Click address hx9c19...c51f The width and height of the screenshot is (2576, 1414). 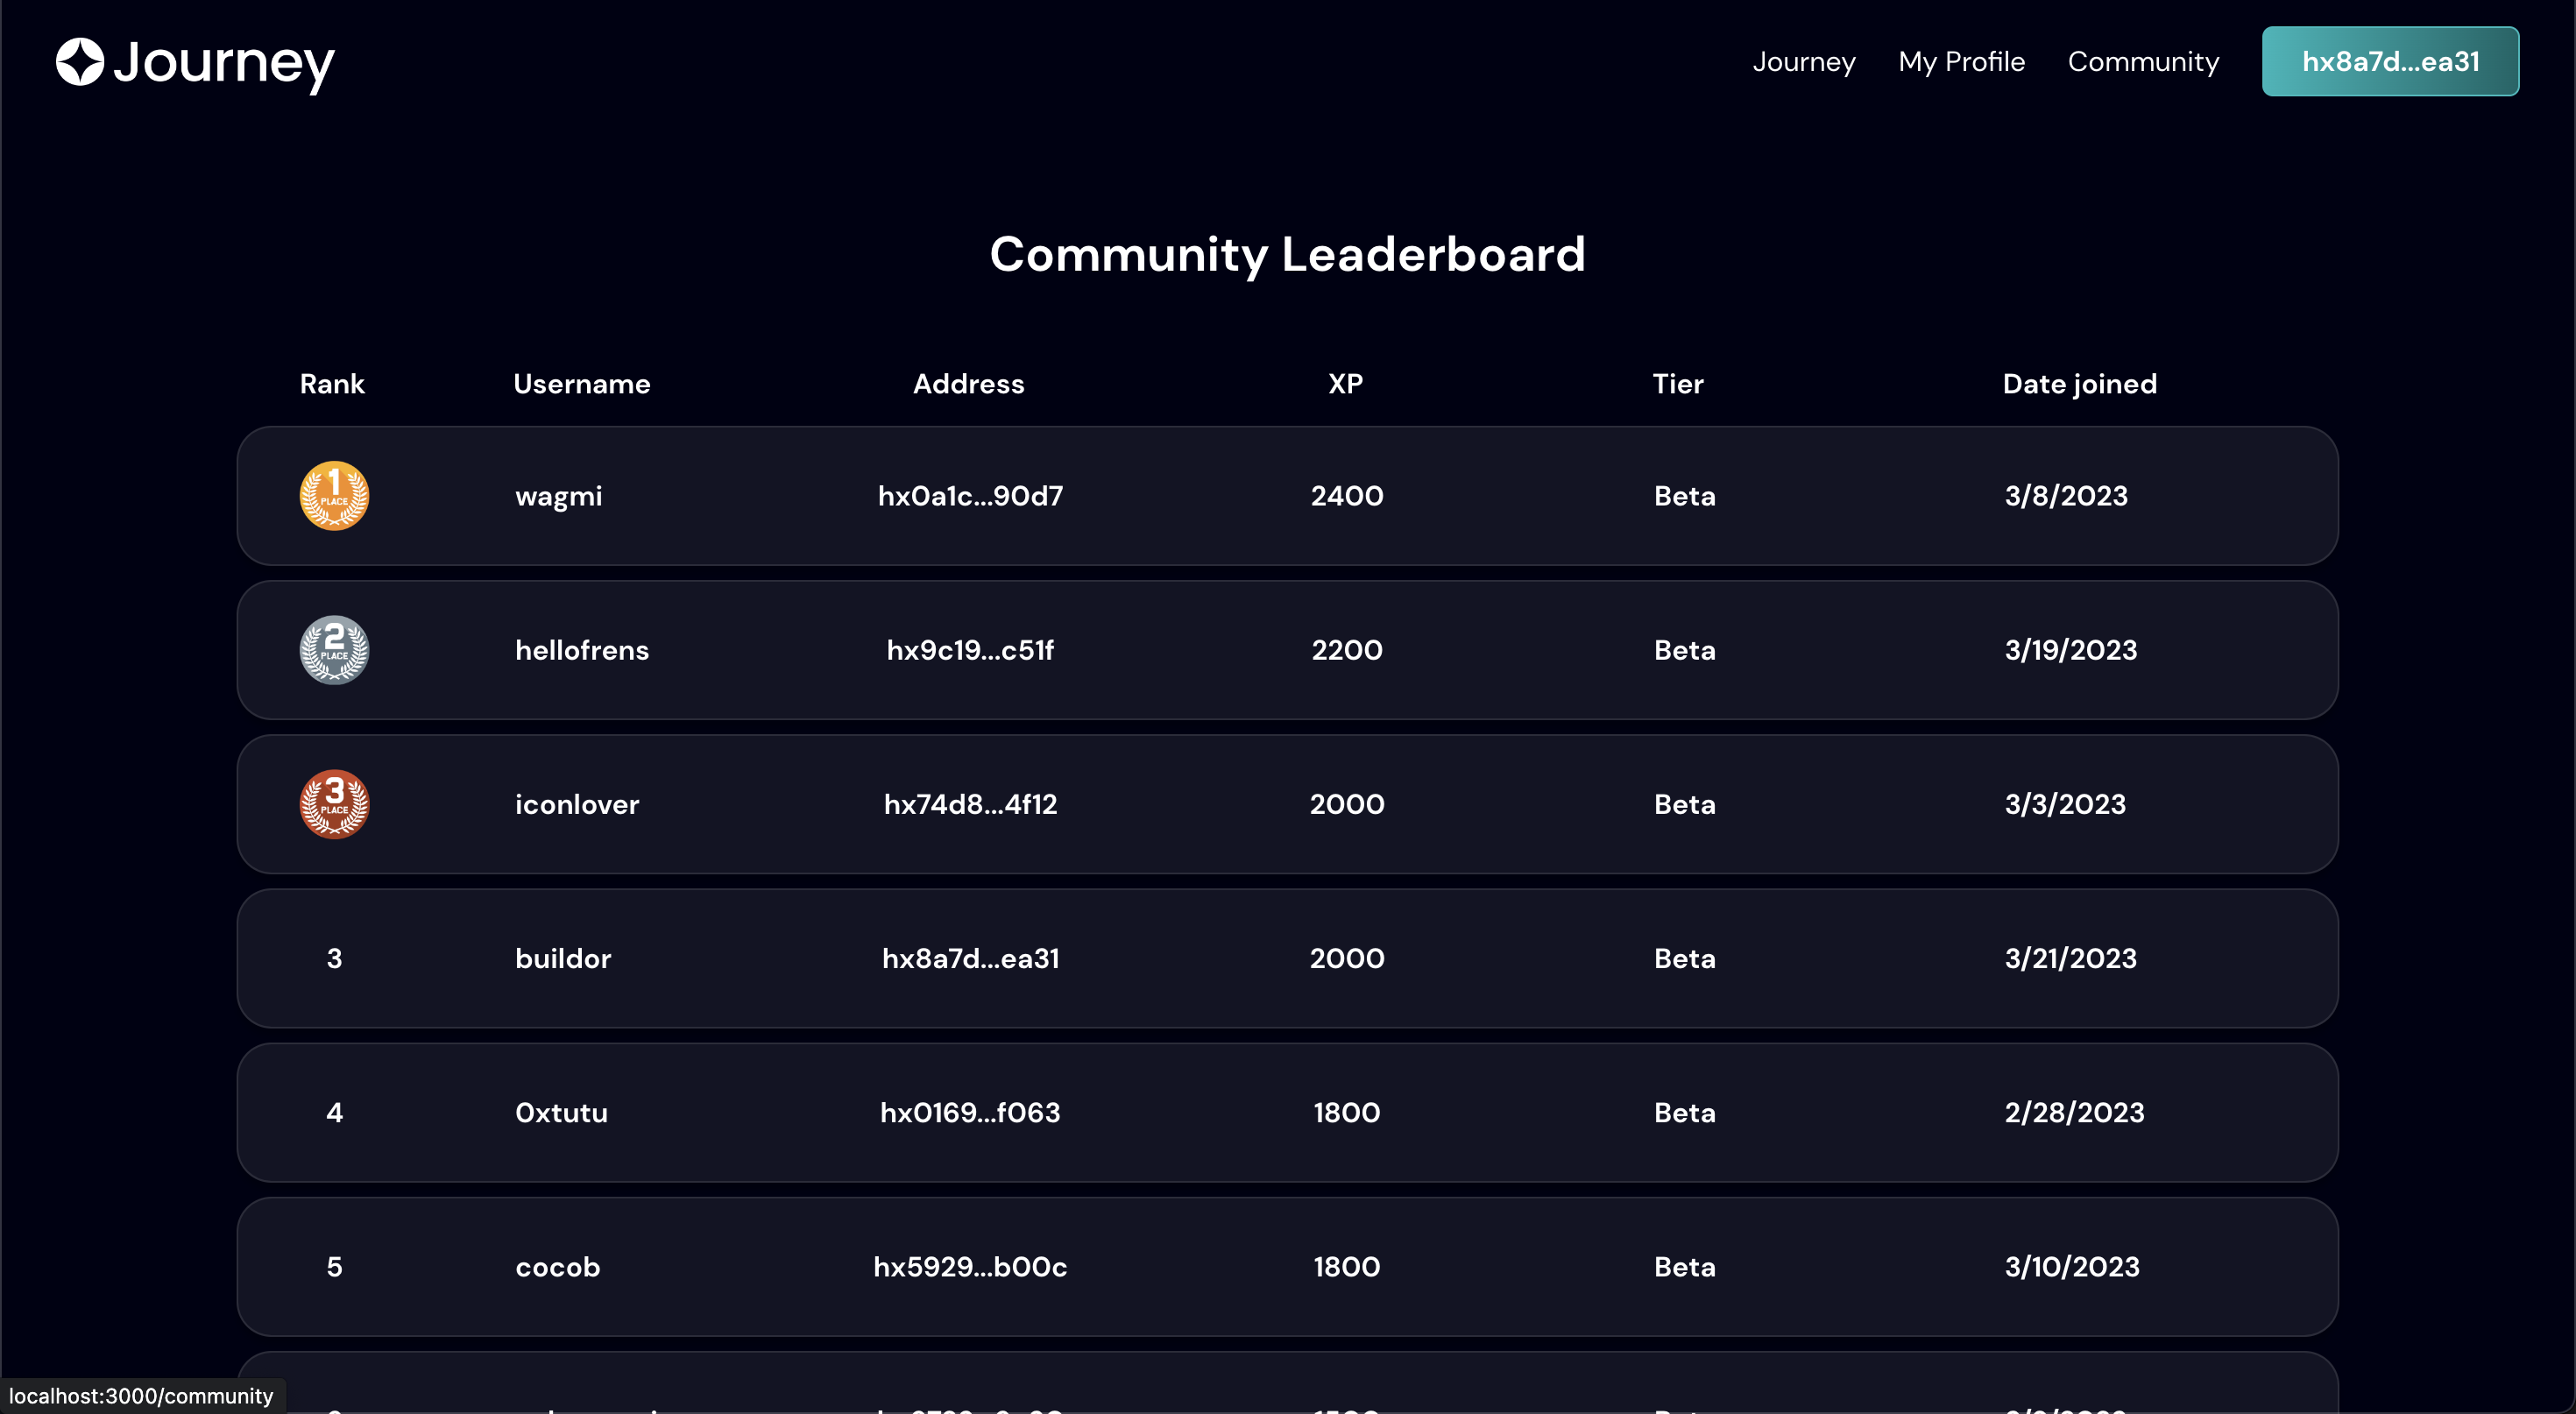(x=970, y=650)
